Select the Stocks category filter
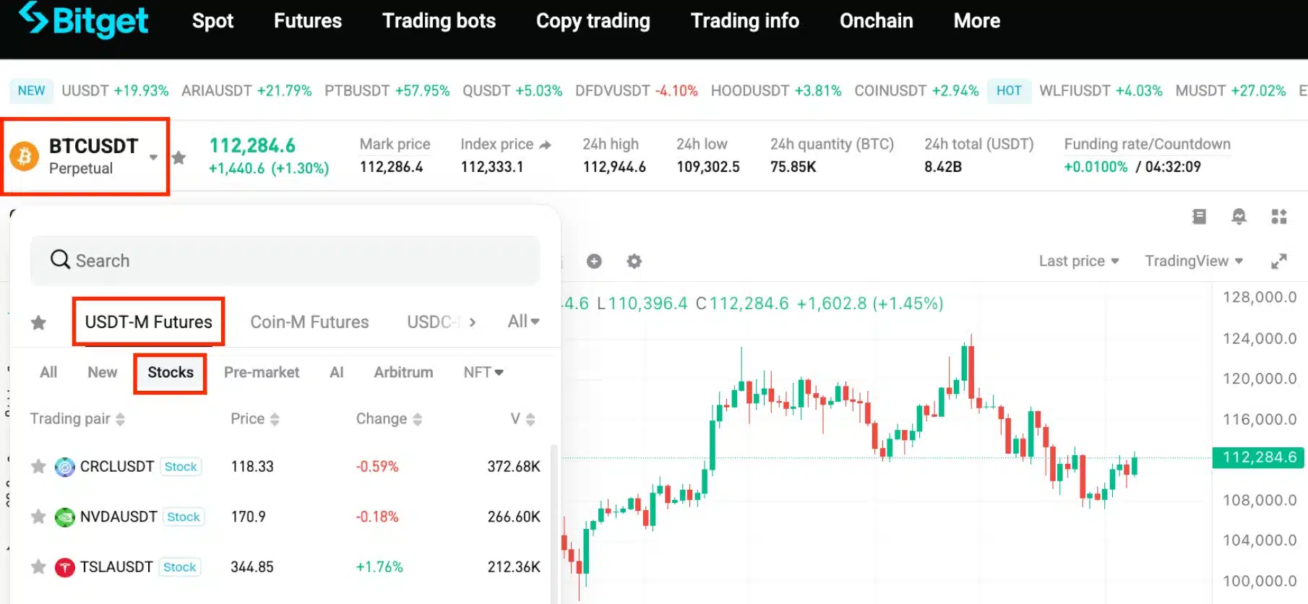The width and height of the screenshot is (1308, 604). [171, 373]
